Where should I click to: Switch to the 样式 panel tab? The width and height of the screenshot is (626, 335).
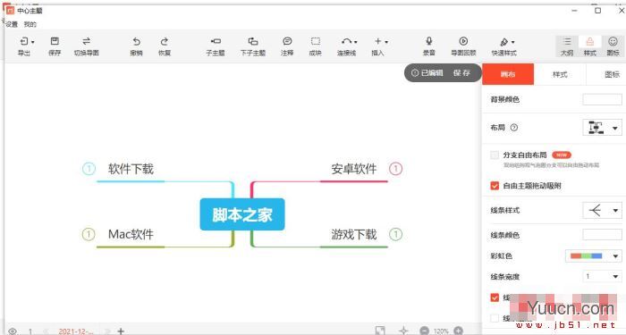tap(560, 74)
